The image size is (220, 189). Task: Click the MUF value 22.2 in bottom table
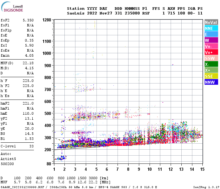pyautogui.click(x=93, y=182)
